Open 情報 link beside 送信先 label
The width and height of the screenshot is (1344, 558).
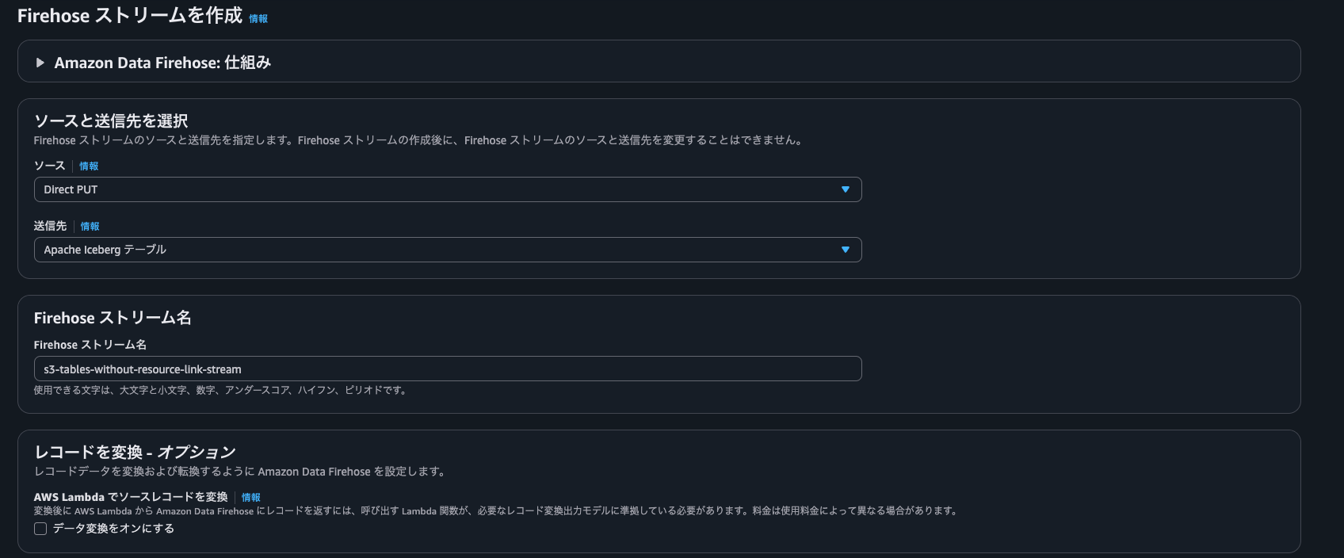click(x=90, y=227)
